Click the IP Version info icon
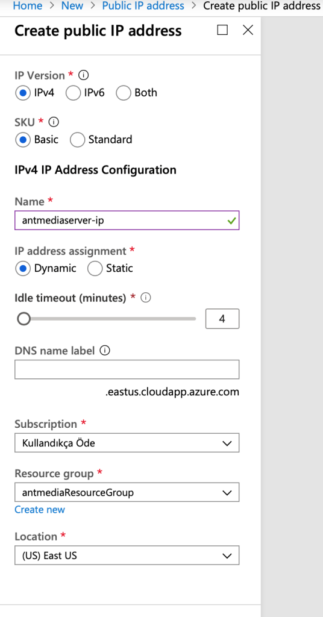This screenshot has height=617, width=323. pos(83,75)
